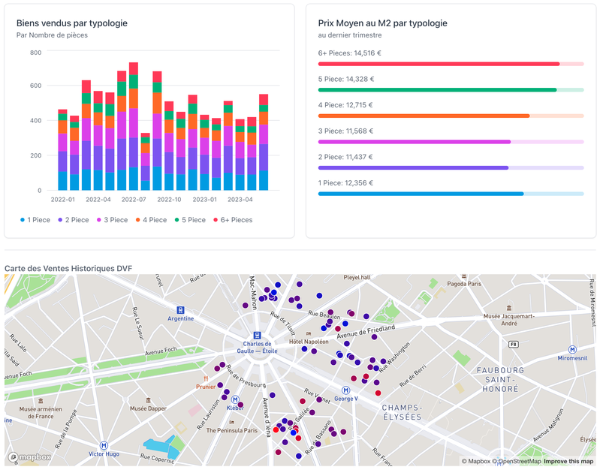Open the OpenStreetMap attribution link

tap(516, 461)
